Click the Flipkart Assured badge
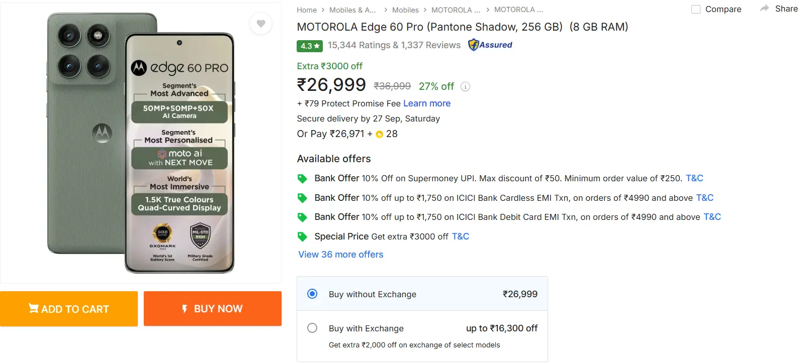Image resolution: width=801 pixels, height=364 pixels. (x=490, y=45)
